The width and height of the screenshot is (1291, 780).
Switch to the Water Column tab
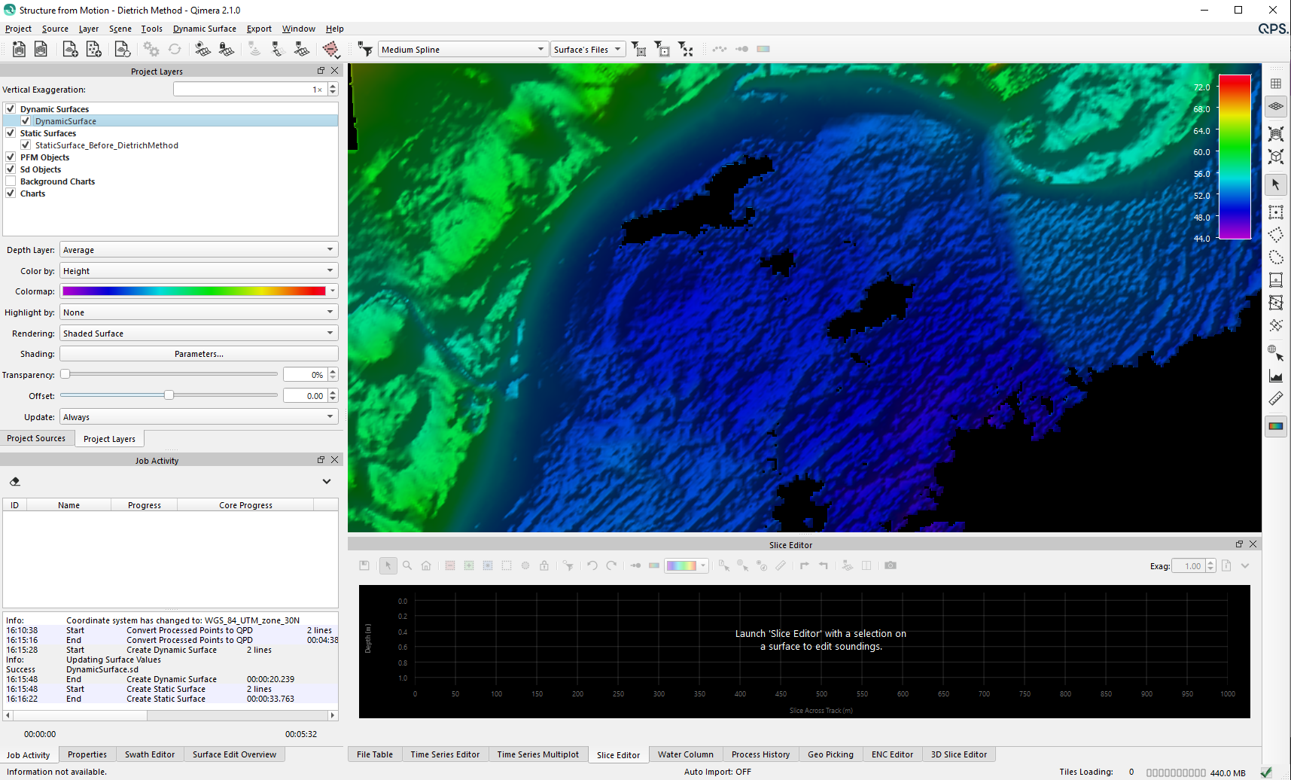click(685, 754)
